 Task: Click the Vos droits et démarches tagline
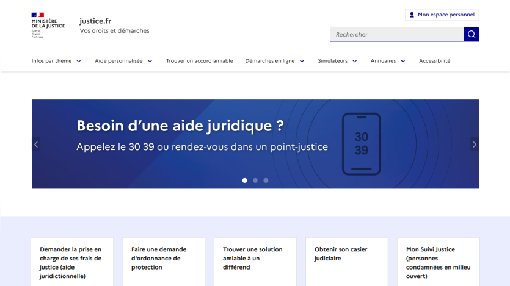[114, 31]
